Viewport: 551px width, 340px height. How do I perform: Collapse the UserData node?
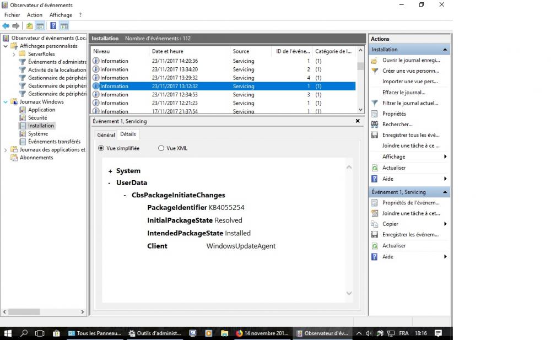110,183
